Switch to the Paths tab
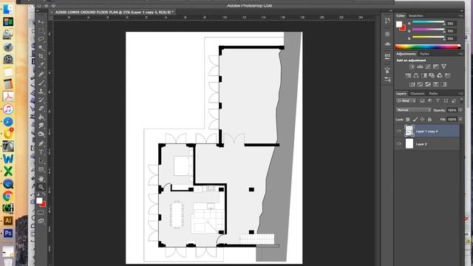473x266 pixels. [x=433, y=94]
